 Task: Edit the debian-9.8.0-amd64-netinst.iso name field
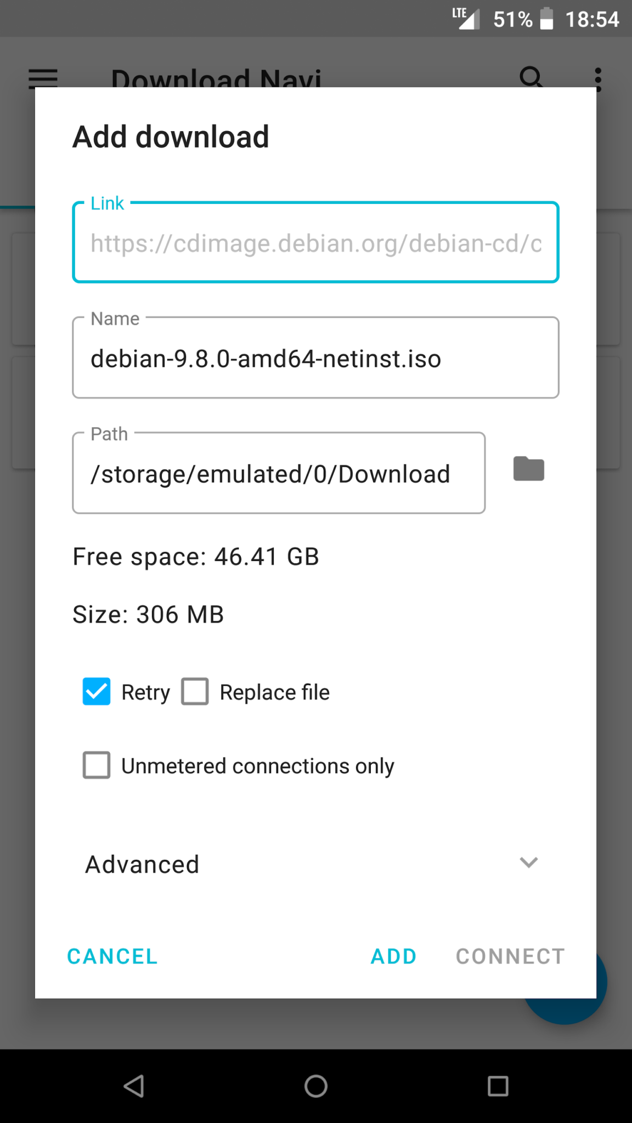point(315,358)
